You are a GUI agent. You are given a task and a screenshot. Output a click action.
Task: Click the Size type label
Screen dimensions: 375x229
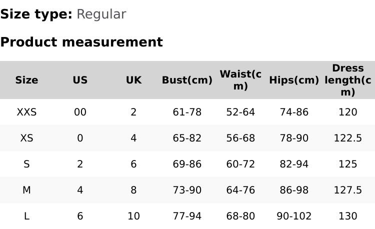pos(36,14)
